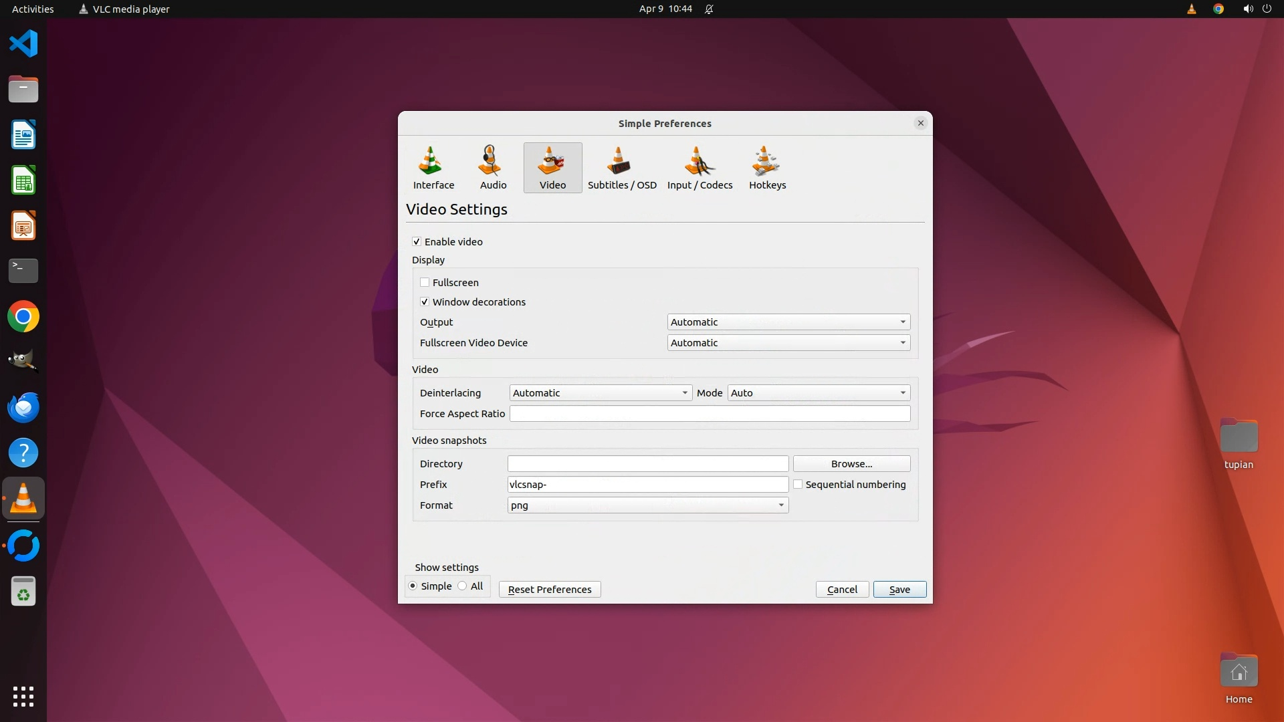This screenshot has height=722, width=1284.
Task: Expand the Output dropdown
Action: pos(788,322)
